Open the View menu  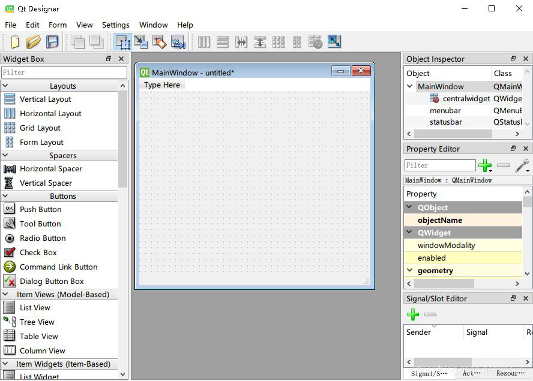84,25
